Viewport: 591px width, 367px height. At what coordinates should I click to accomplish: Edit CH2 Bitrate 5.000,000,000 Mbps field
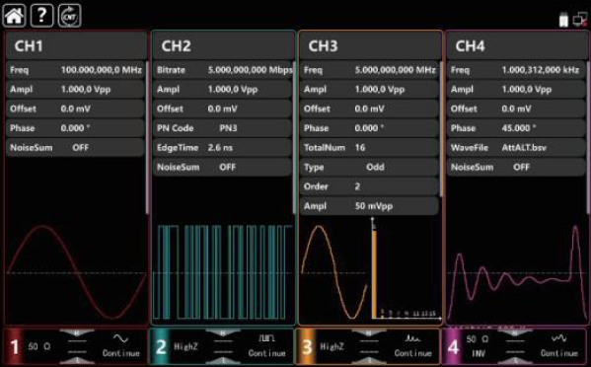coord(223,70)
